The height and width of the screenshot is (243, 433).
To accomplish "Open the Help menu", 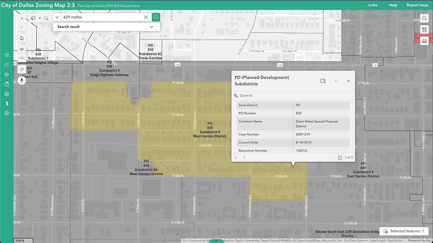I will [393, 5].
